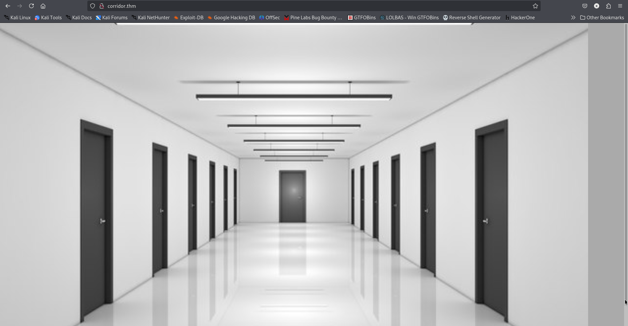
Task: Open the browser home page icon
Action: 43,6
